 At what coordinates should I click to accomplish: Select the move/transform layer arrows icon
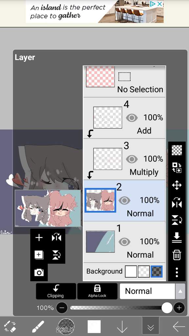click(177, 185)
